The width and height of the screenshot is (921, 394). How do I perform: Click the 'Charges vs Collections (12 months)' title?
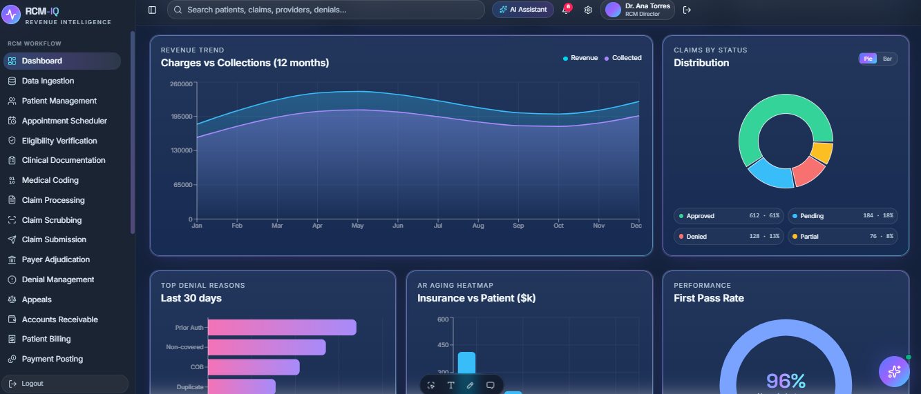pos(245,63)
